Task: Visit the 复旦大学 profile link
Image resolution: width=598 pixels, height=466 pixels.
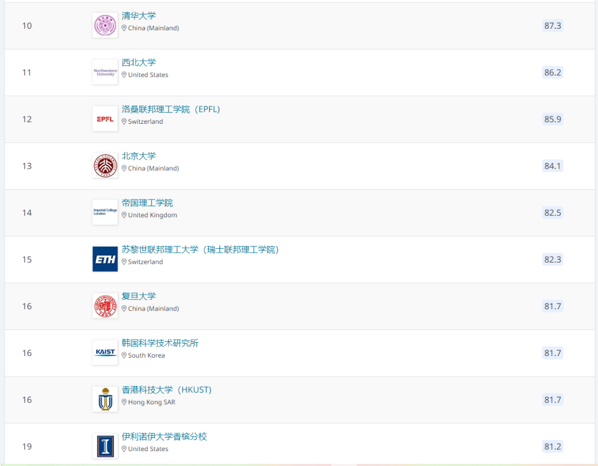Action: 138,296
